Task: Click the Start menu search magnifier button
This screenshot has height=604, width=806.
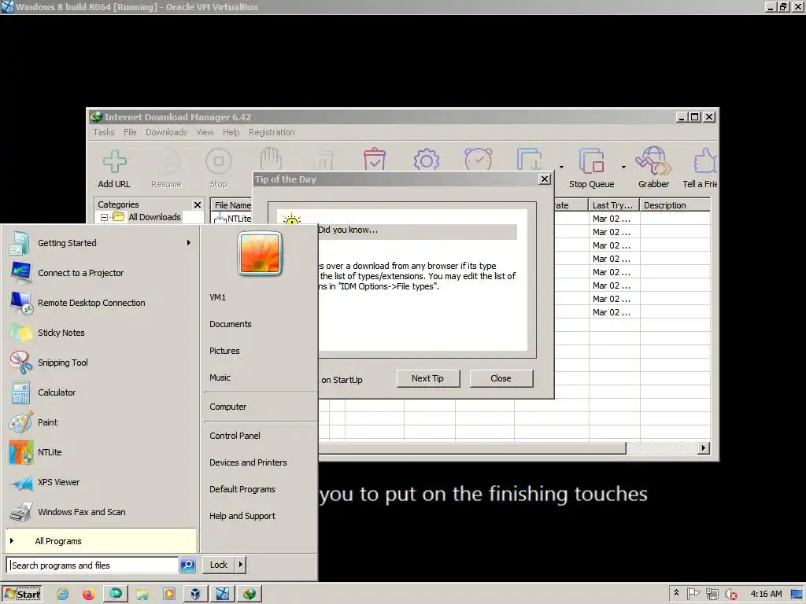Action: pyautogui.click(x=187, y=565)
